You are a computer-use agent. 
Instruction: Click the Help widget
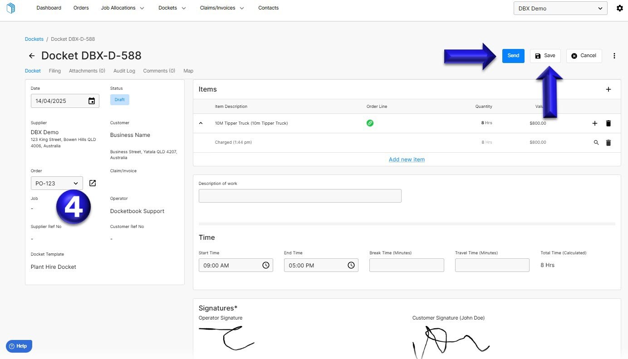point(19,346)
